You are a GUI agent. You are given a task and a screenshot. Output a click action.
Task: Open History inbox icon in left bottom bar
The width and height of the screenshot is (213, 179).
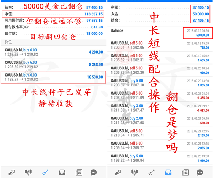tap(61, 172)
